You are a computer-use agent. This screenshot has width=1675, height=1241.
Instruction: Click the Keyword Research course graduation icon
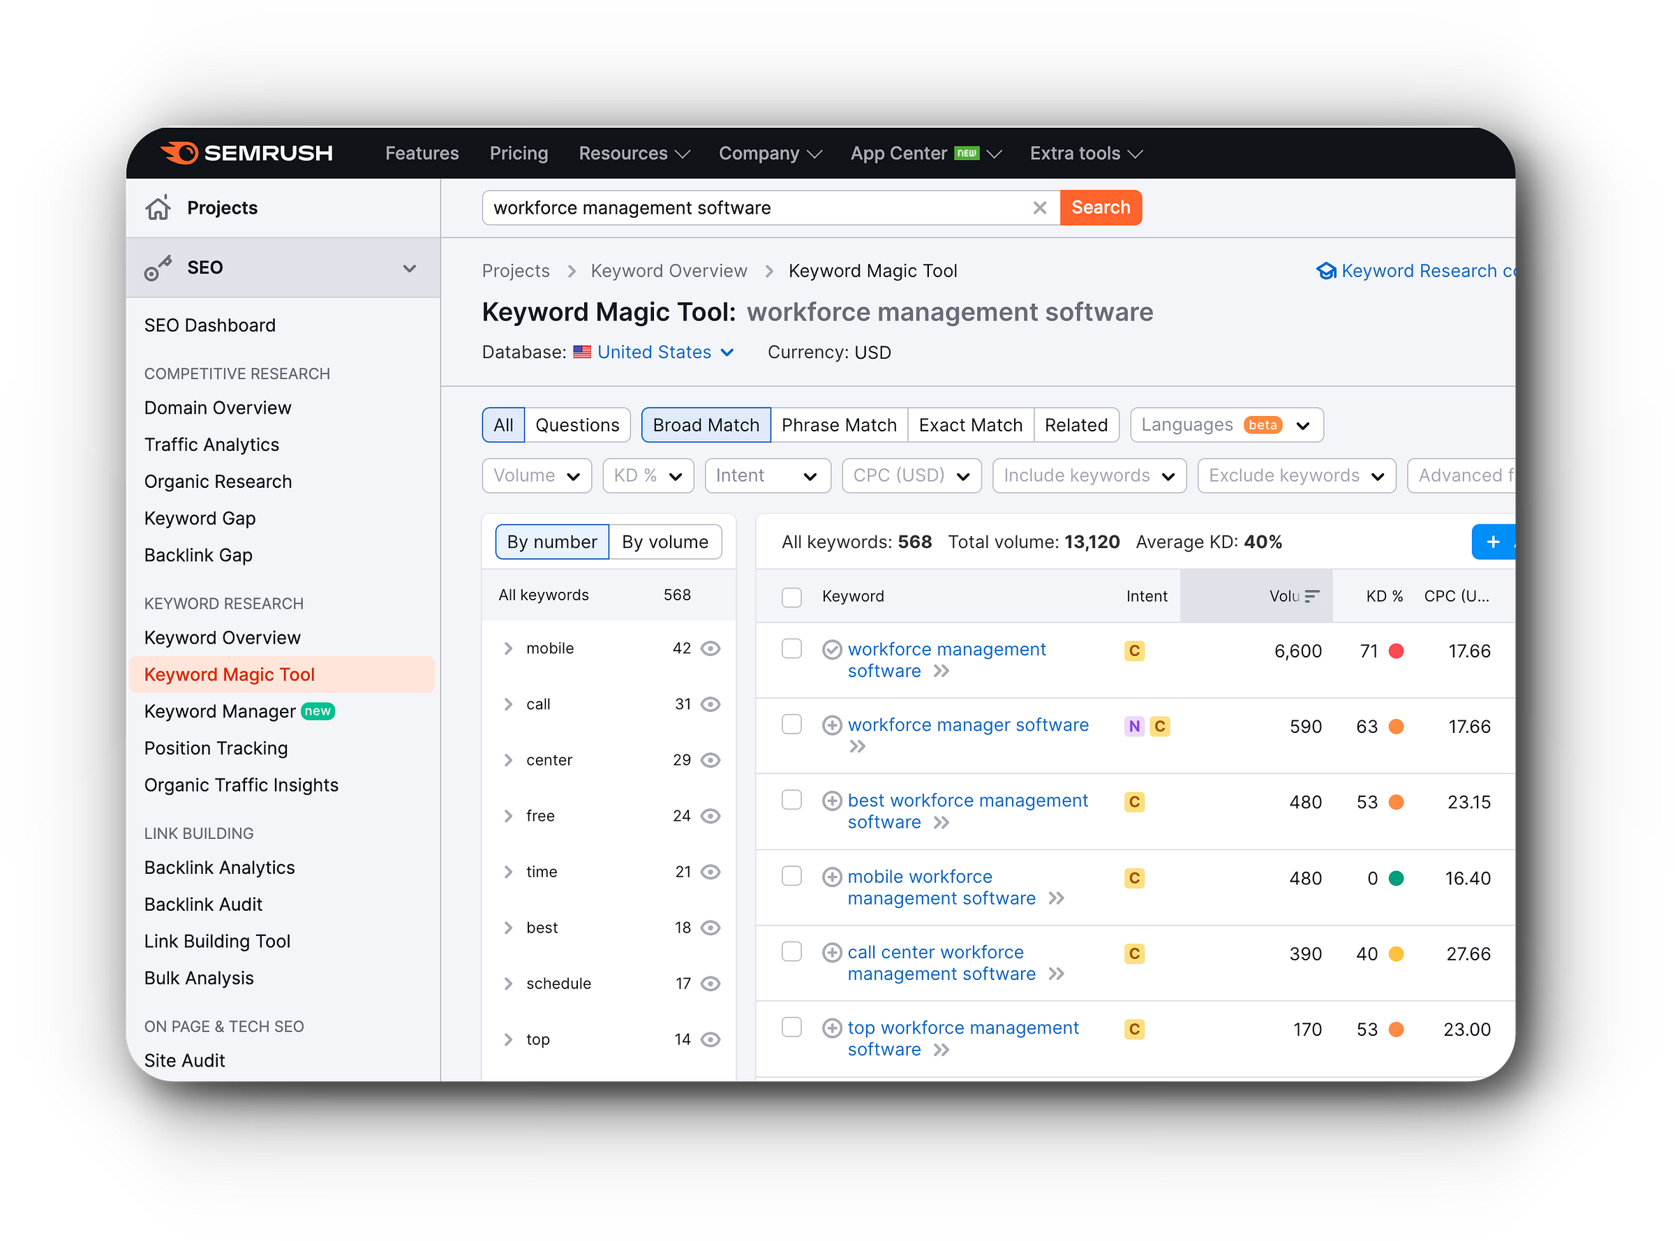(x=1327, y=272)
